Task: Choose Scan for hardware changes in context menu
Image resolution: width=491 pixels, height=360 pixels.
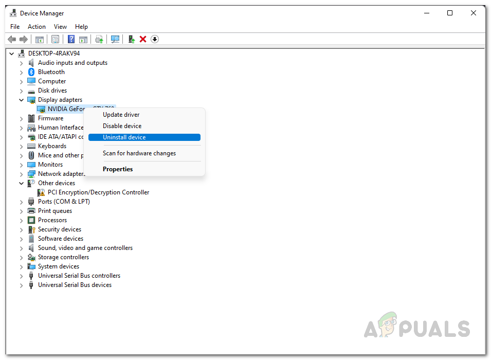Action: point(144,153)
